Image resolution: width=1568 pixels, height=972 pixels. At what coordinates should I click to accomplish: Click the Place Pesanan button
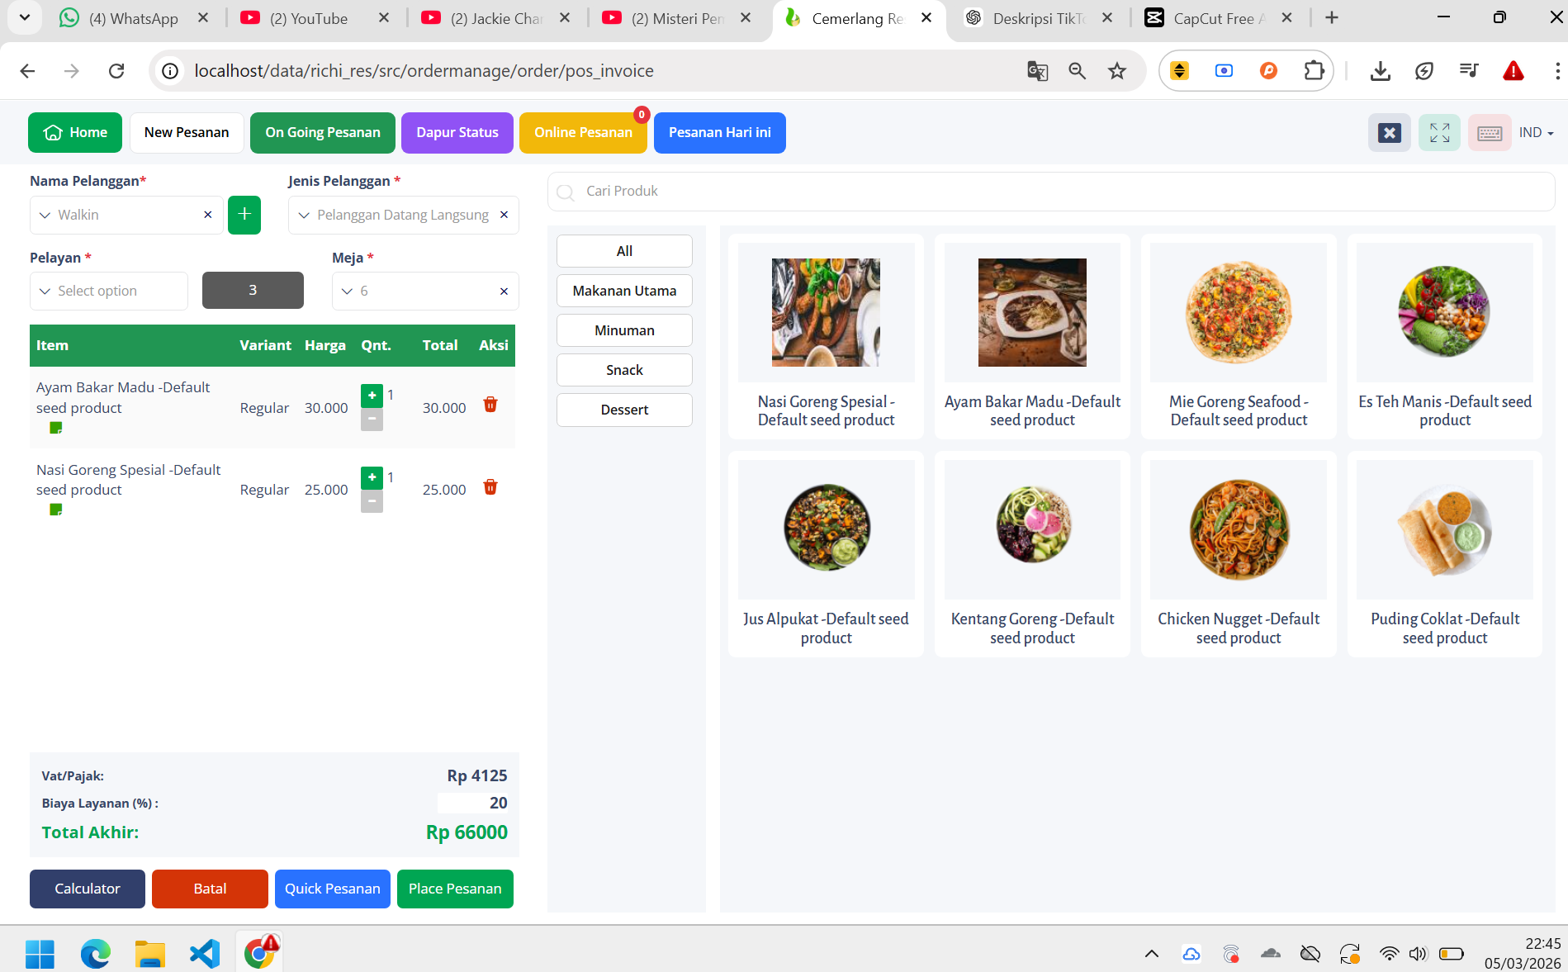(x=455, y=889)
